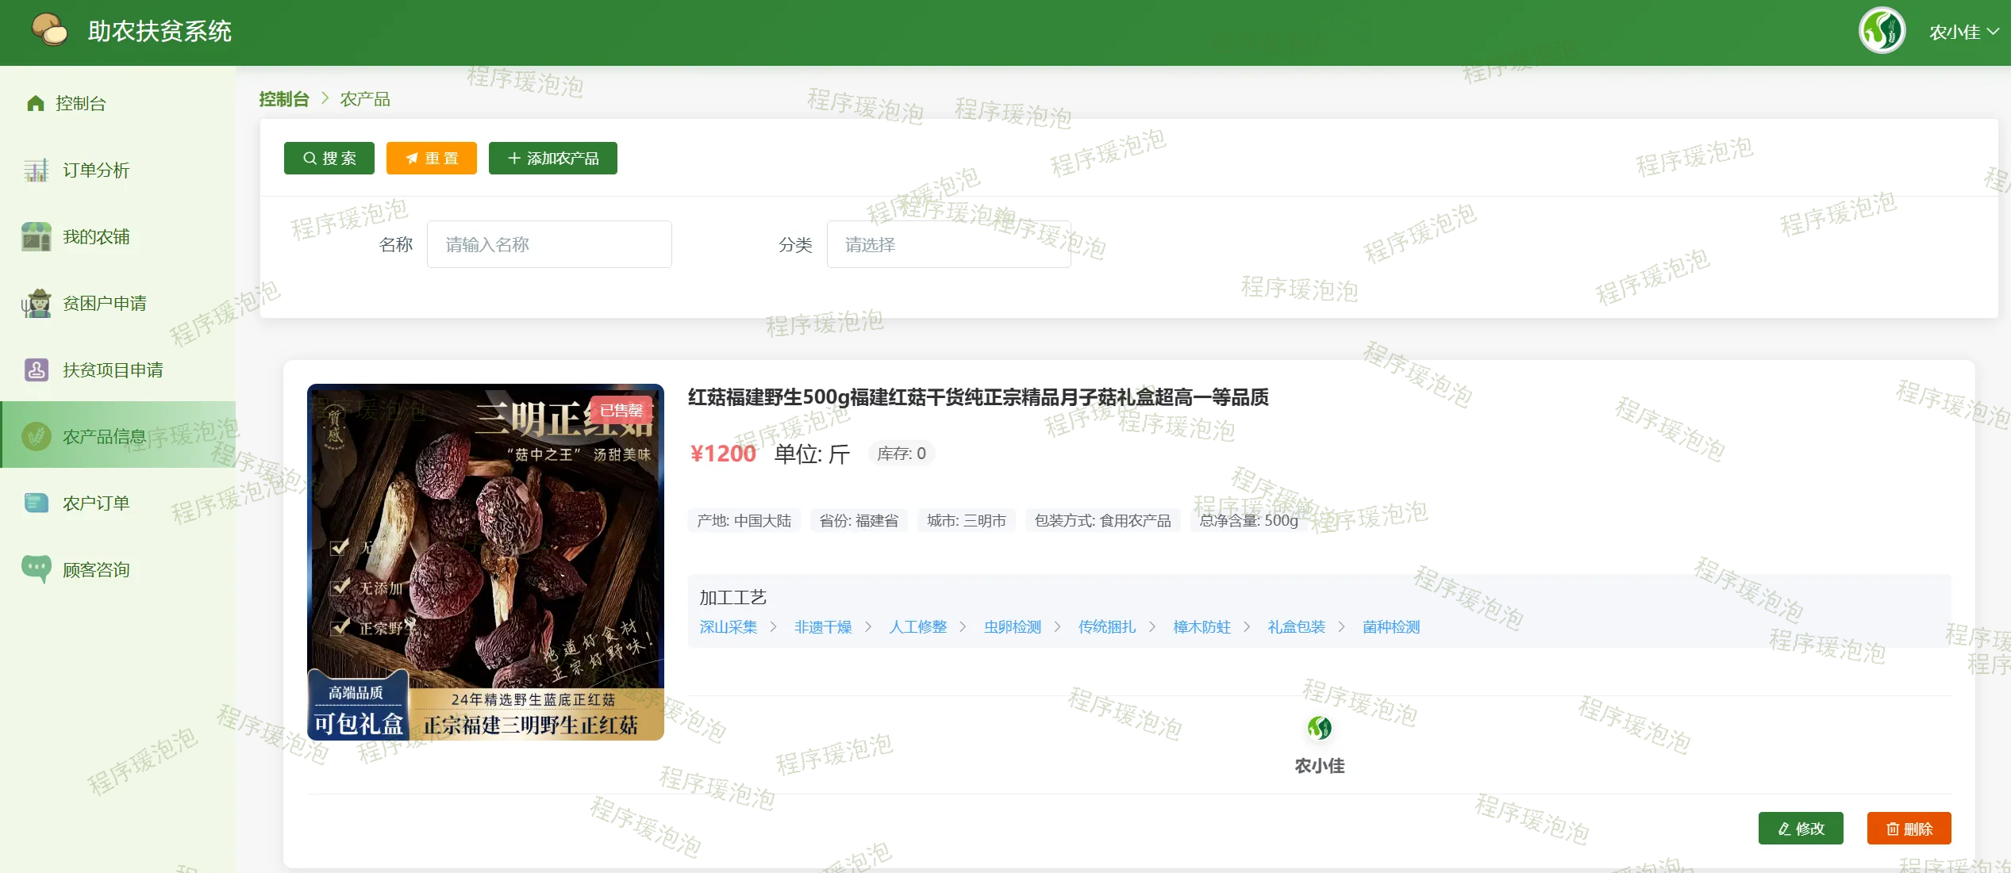Click the 修改 edit button

(1800, 829)
